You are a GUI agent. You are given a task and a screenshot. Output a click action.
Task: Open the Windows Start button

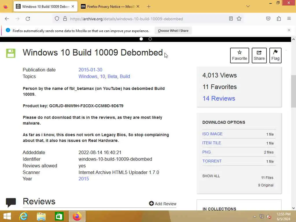point(7,216)
